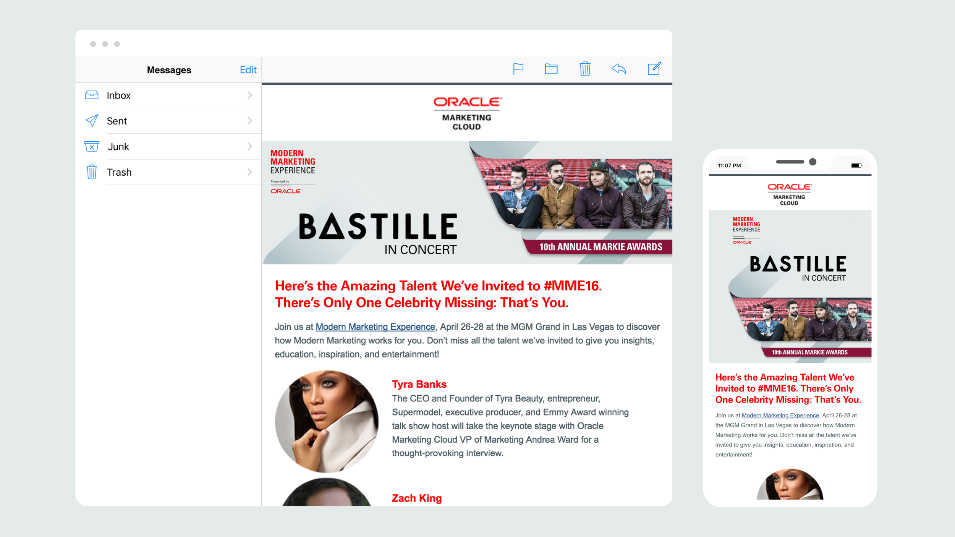The height and width of the screenshot is (537, 955).
Task: Click the Junk box icon
Action: click(92, 146)
